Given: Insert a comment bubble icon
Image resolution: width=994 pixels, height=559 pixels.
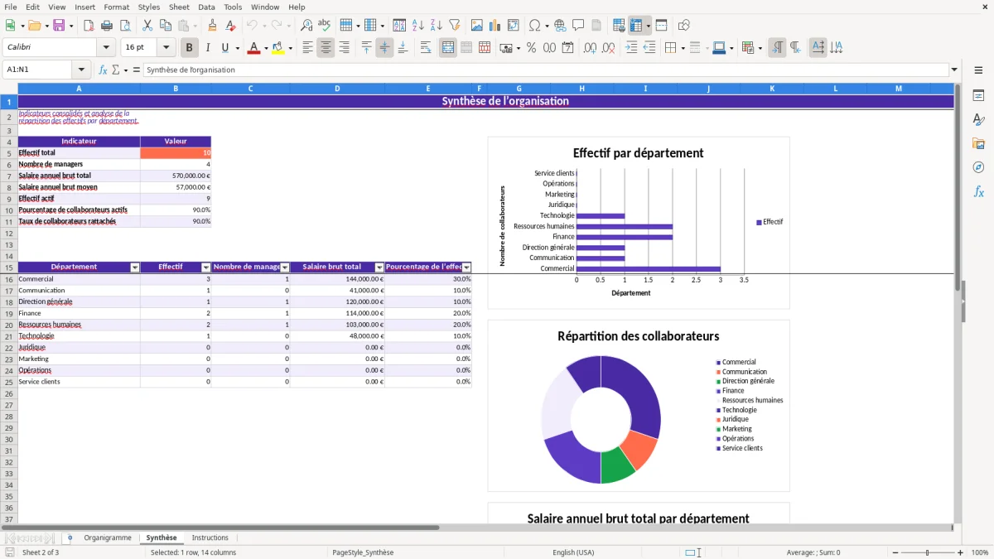Looking at the screenshot, I should click(578, 26).
